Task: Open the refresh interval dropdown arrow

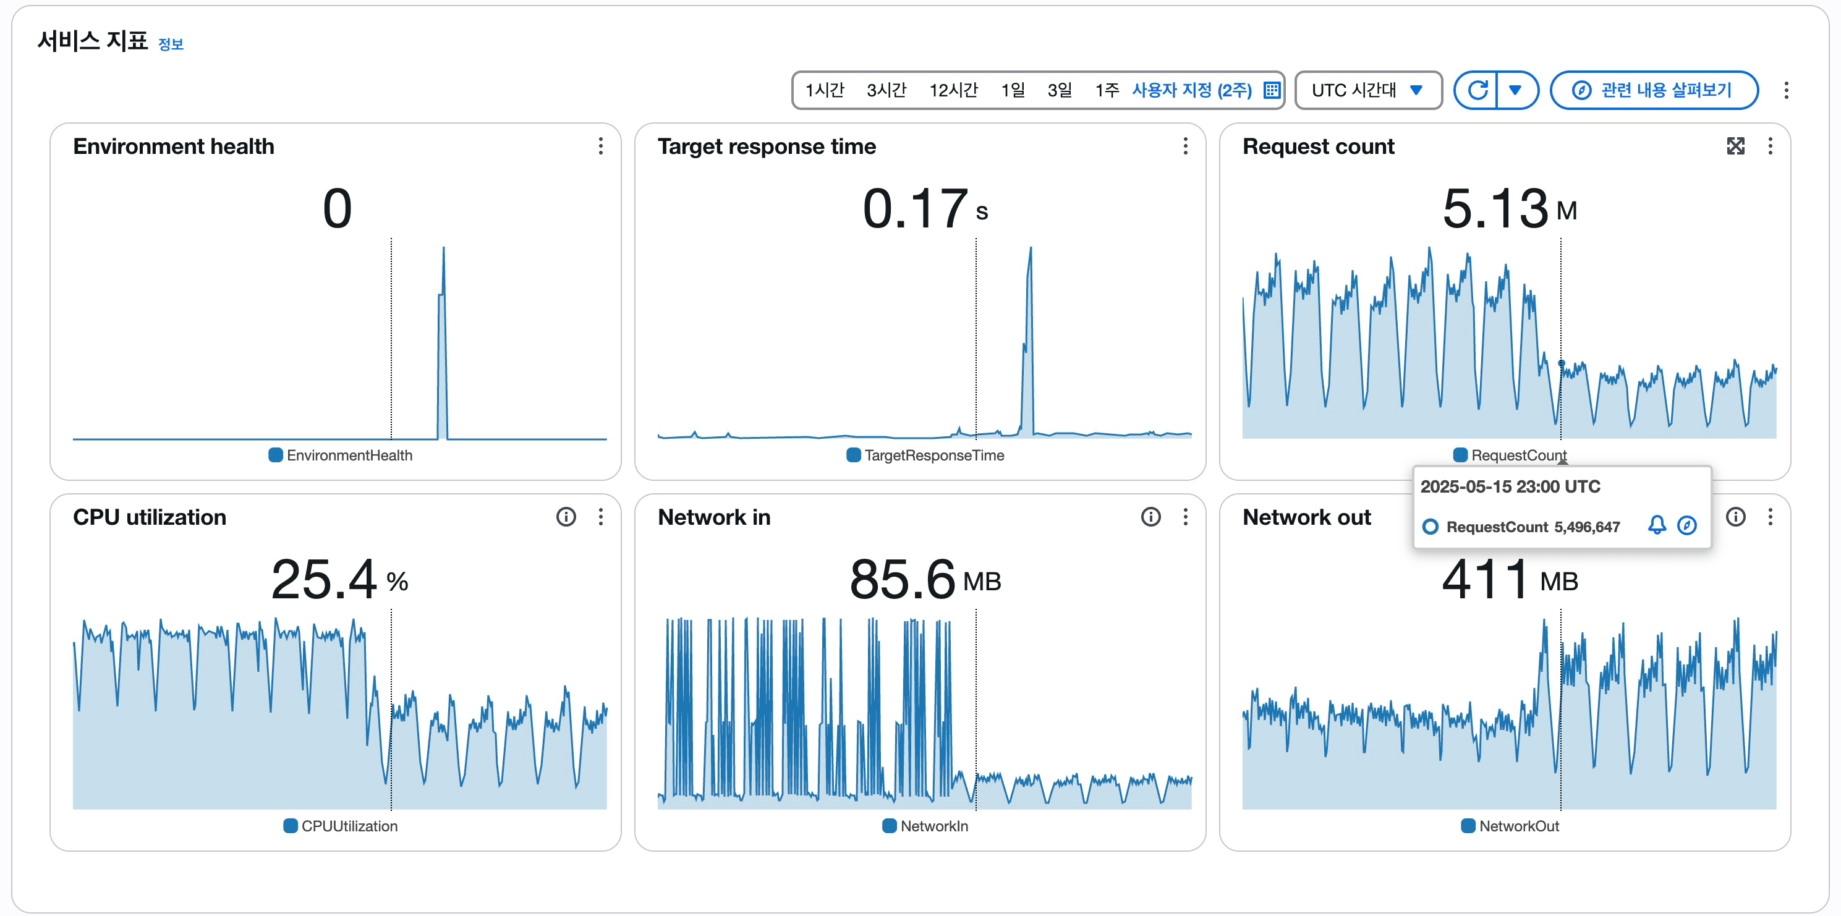Action: (x=1516, y=90)
